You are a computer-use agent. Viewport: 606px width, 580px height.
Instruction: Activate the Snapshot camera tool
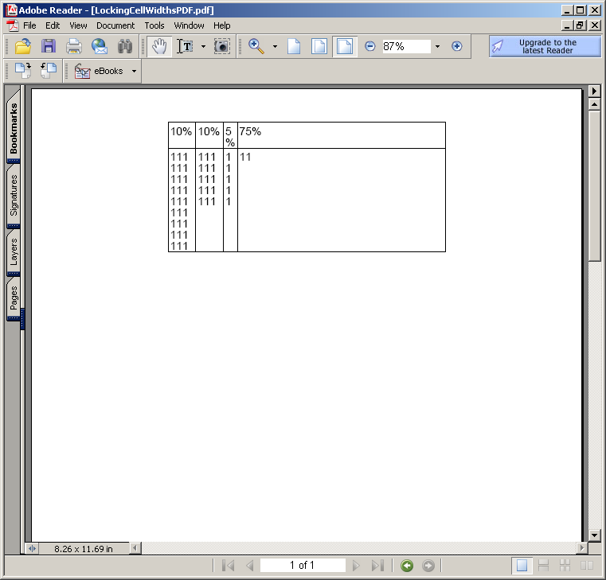tap(222, 46)
